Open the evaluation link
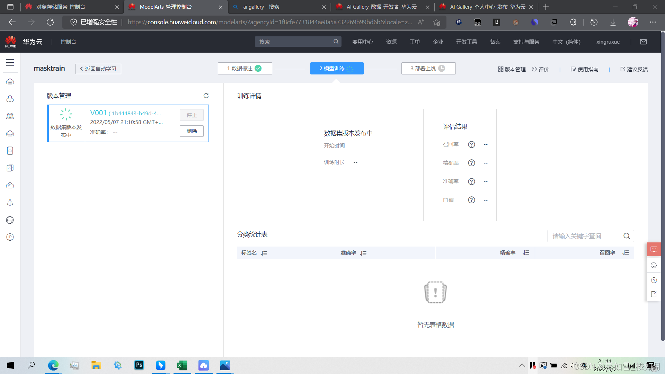The width and height of the screenshot is (665, 374). [x=540, y=69]
